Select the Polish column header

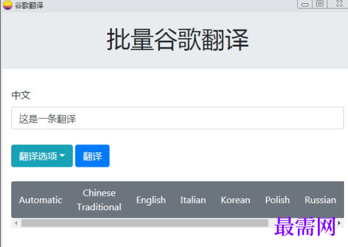pos(278,200)
